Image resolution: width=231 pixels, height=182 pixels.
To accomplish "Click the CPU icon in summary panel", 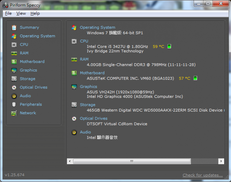I will (x=74, y=41).
